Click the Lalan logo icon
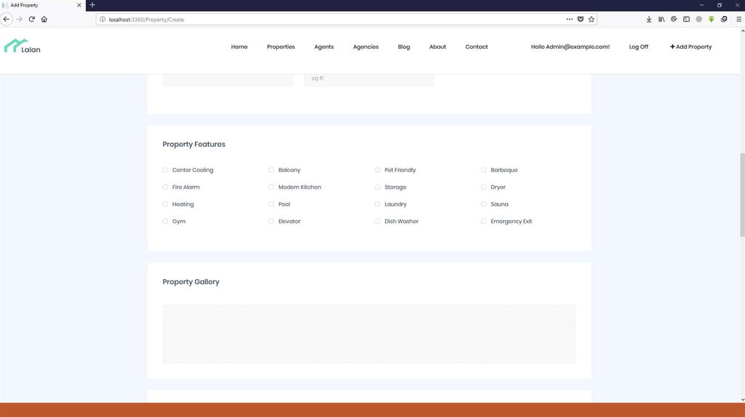The image size is (745, 417). coord(16,46)
